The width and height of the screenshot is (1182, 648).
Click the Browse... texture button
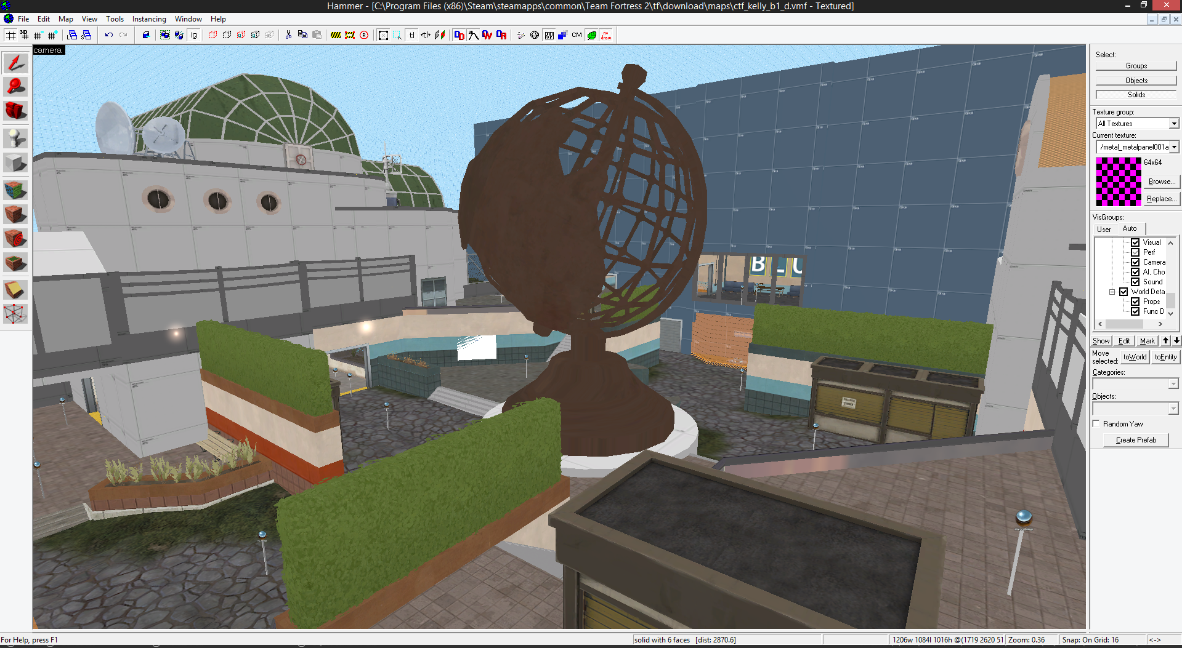[x=1162, y=182]
